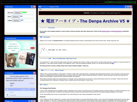Open the emoji picker beside the message field
137x102 pixels.
coord(7,95)
